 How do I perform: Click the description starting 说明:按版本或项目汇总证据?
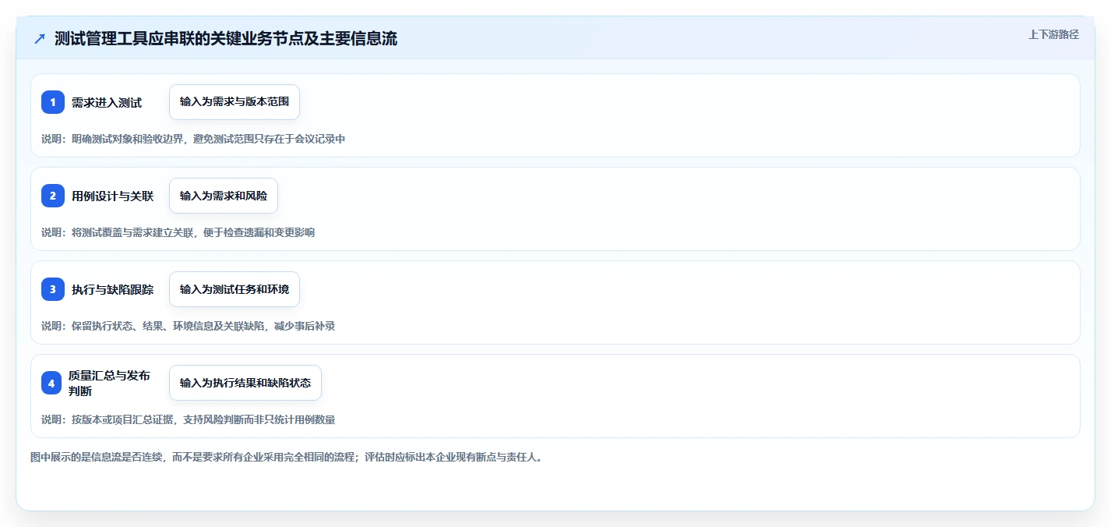click(189, 419)
